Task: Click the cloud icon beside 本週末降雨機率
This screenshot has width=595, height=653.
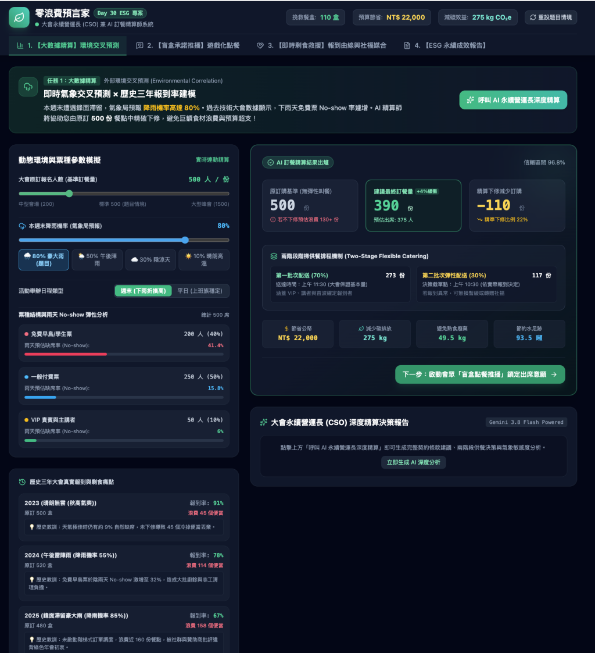Action: click(x=22, y=226)
